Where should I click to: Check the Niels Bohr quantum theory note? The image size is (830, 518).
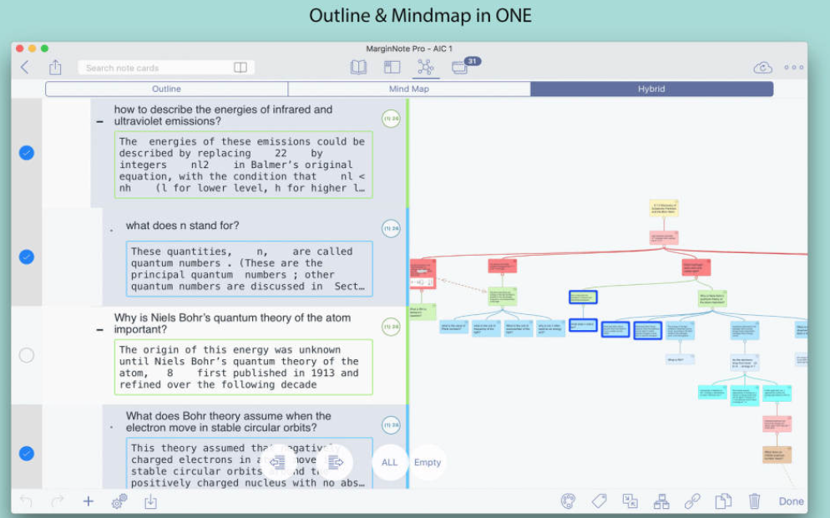tap(27, 355)
